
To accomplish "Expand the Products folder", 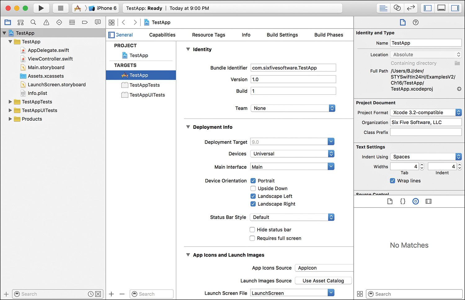I will click(x=10, y=119).
